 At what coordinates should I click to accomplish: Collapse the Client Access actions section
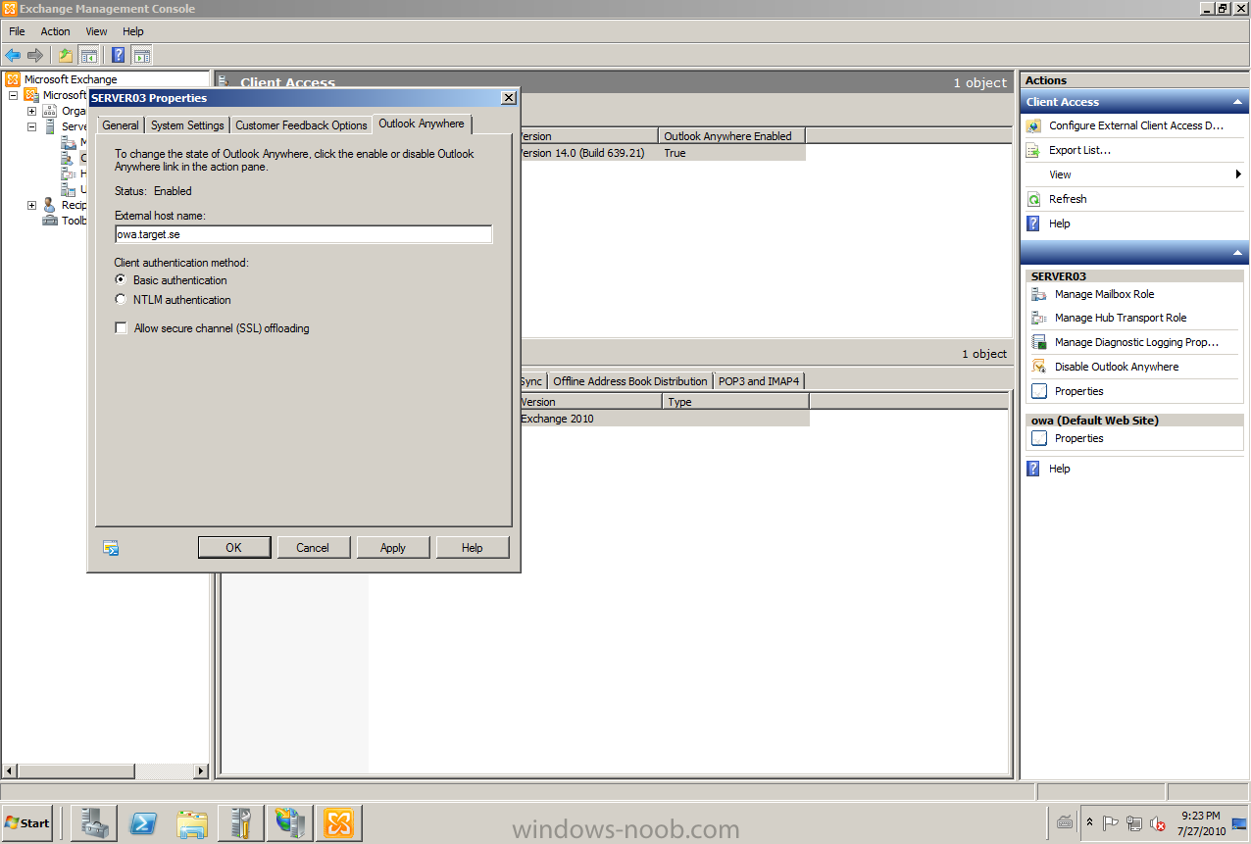1237,102
